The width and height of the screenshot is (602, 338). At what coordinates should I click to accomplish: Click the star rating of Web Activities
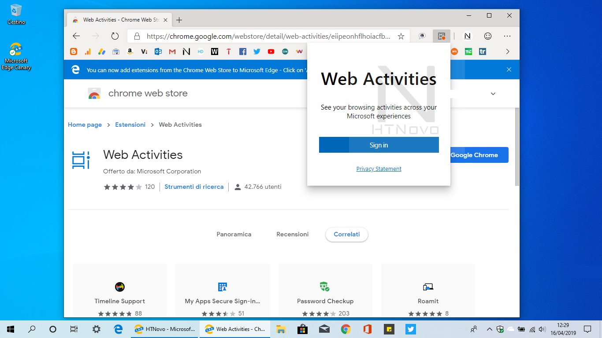click(x=122, y=187)
